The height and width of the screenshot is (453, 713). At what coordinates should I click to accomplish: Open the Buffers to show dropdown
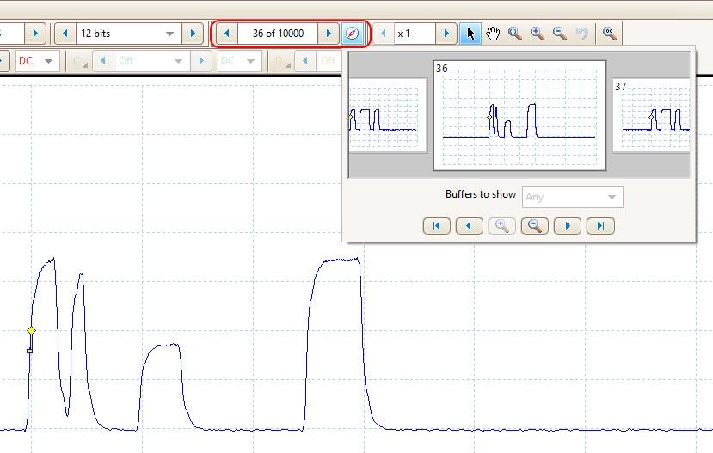point(572,197)
